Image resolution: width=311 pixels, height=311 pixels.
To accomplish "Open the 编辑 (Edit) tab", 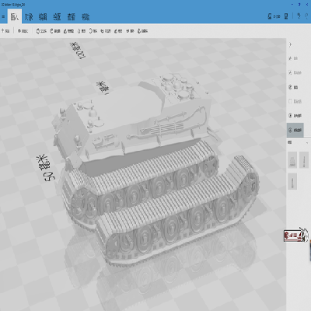I will pos(43,17).
